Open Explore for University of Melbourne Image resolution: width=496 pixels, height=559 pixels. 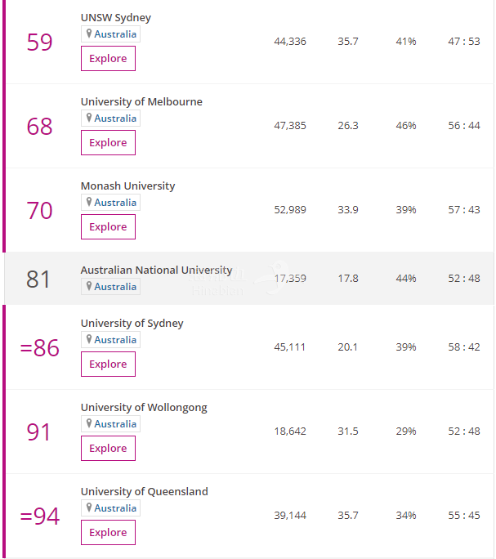click(x=108, y=142)
